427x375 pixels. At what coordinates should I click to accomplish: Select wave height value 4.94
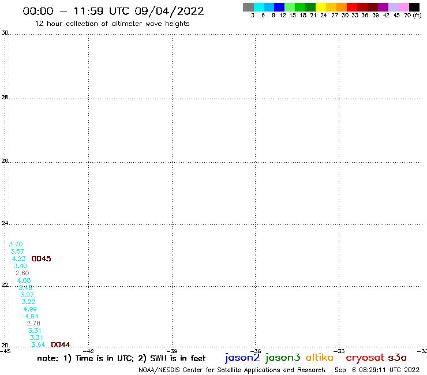click(x=32, y=316)
